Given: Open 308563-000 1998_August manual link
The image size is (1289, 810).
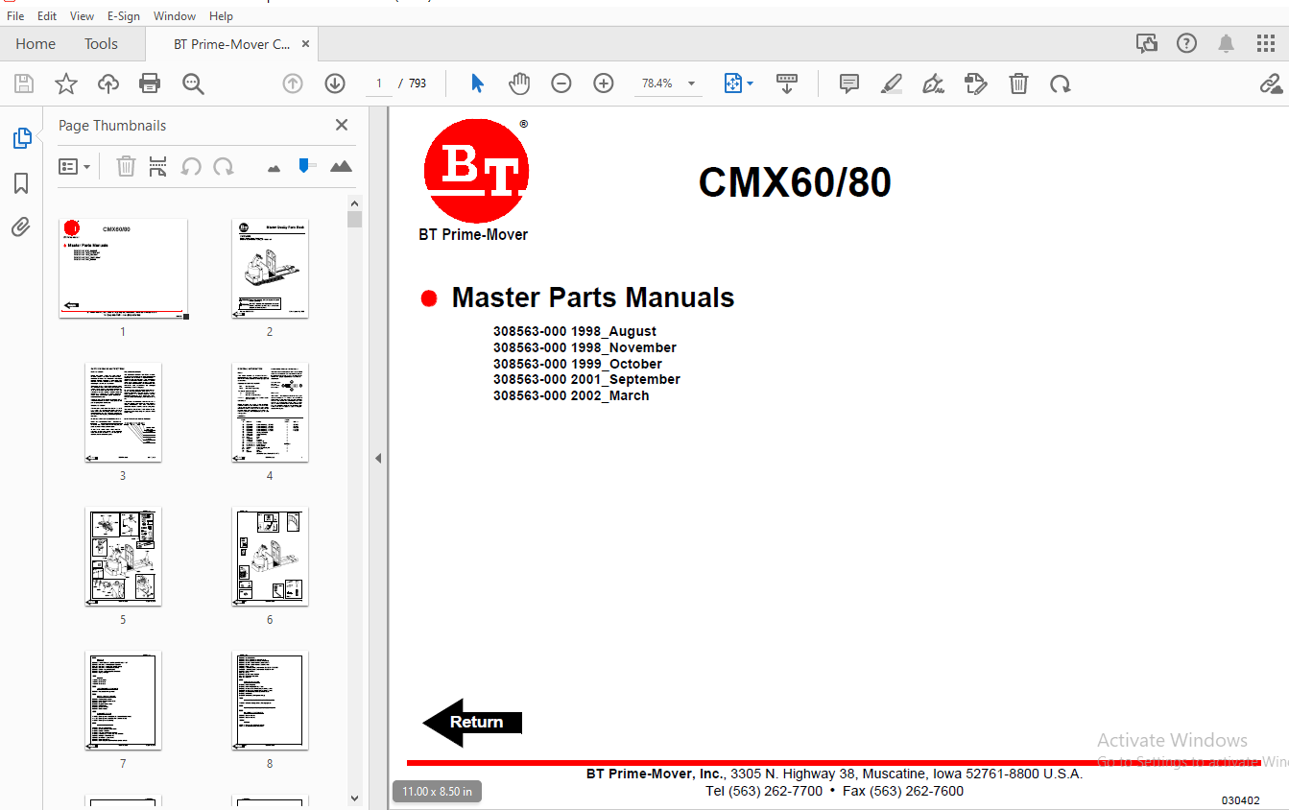Looking at the screenshot, I should 575,331.
